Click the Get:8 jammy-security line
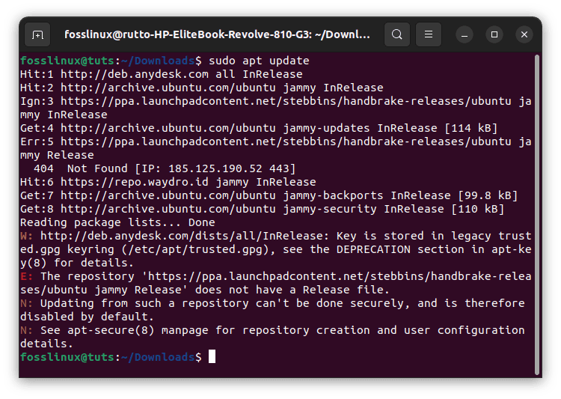This screenshot has height=399, width=561. coord(263,209)
